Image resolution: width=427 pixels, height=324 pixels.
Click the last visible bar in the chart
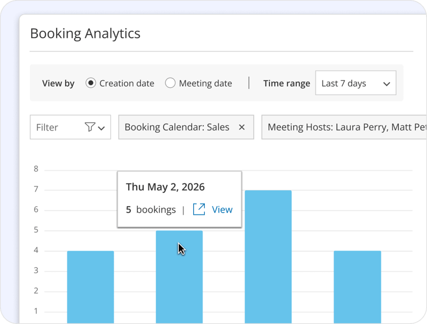357,287
